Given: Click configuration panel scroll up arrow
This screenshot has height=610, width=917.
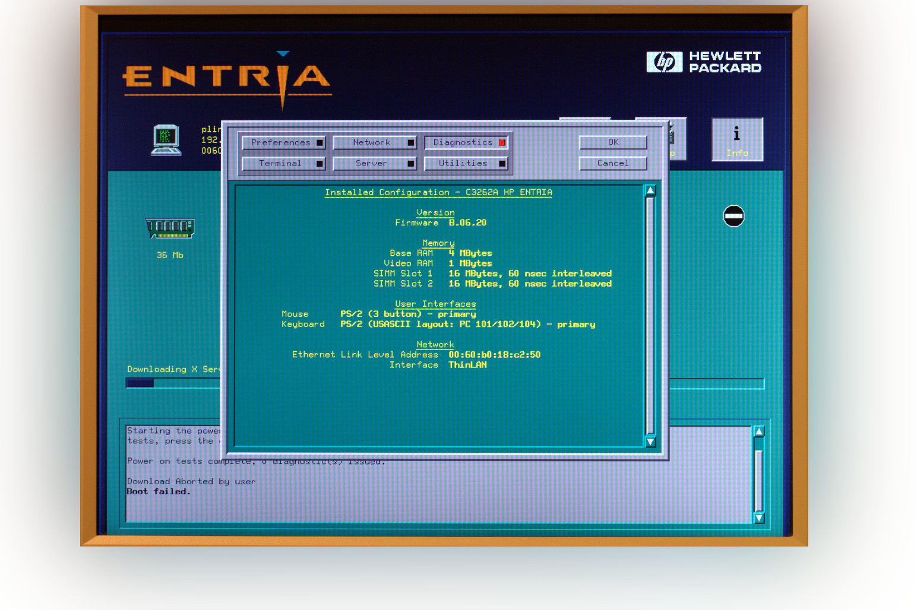Looking at the screenshot, I should 650,190.
